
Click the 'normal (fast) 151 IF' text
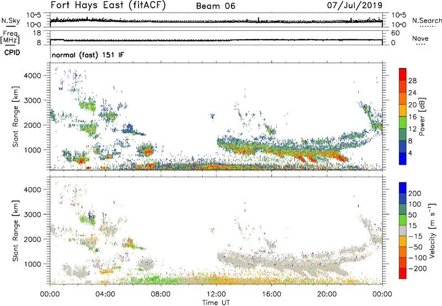[x=88, y=55]
